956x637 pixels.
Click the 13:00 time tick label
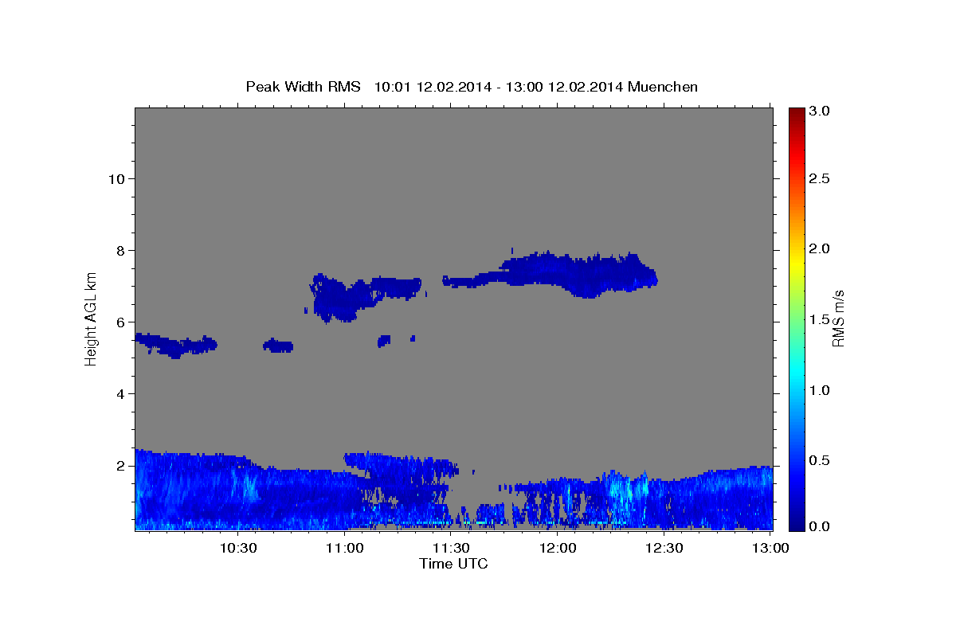770,548
